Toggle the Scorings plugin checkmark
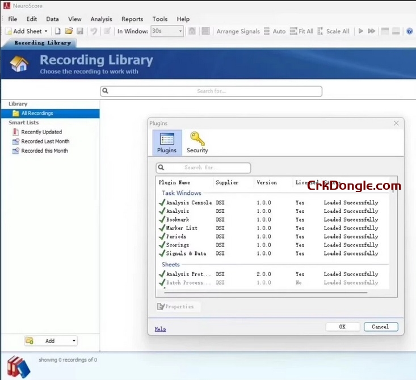The width and height of the screenshot is (416, 380). coord(162,245)
